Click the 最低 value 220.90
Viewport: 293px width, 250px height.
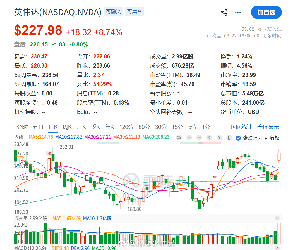click(x=39, y=66)
